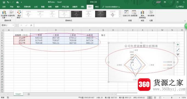
Task: Click the 100% zoom level
Action: tap(184, 98)
